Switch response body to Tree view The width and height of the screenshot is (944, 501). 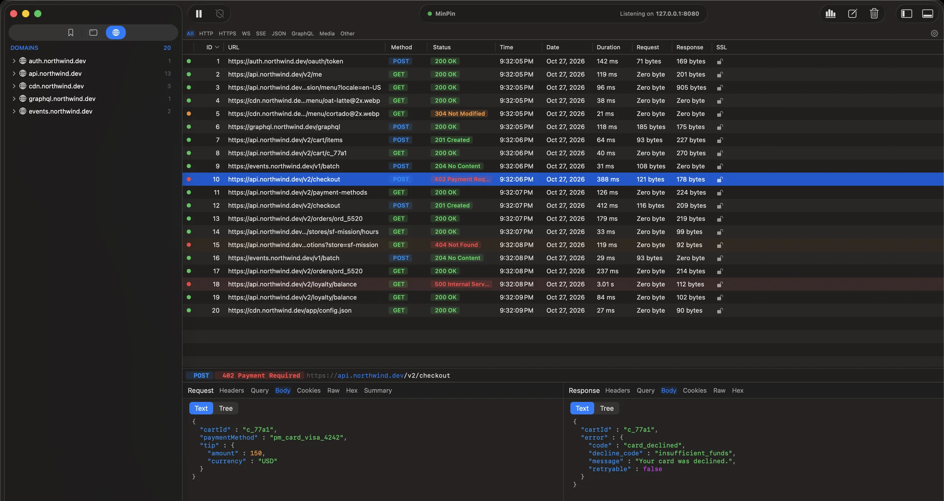606,408
